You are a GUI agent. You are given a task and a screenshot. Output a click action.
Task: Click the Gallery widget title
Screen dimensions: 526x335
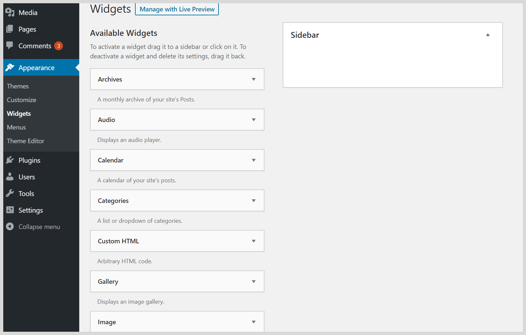108,282
